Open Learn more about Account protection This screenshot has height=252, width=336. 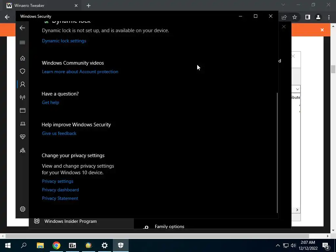point(80,72)
